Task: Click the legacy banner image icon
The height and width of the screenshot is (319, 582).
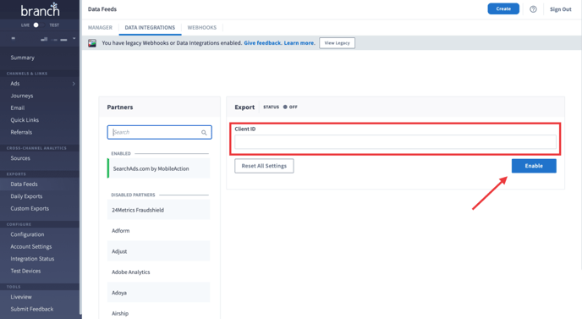Action: click(92, 43)
